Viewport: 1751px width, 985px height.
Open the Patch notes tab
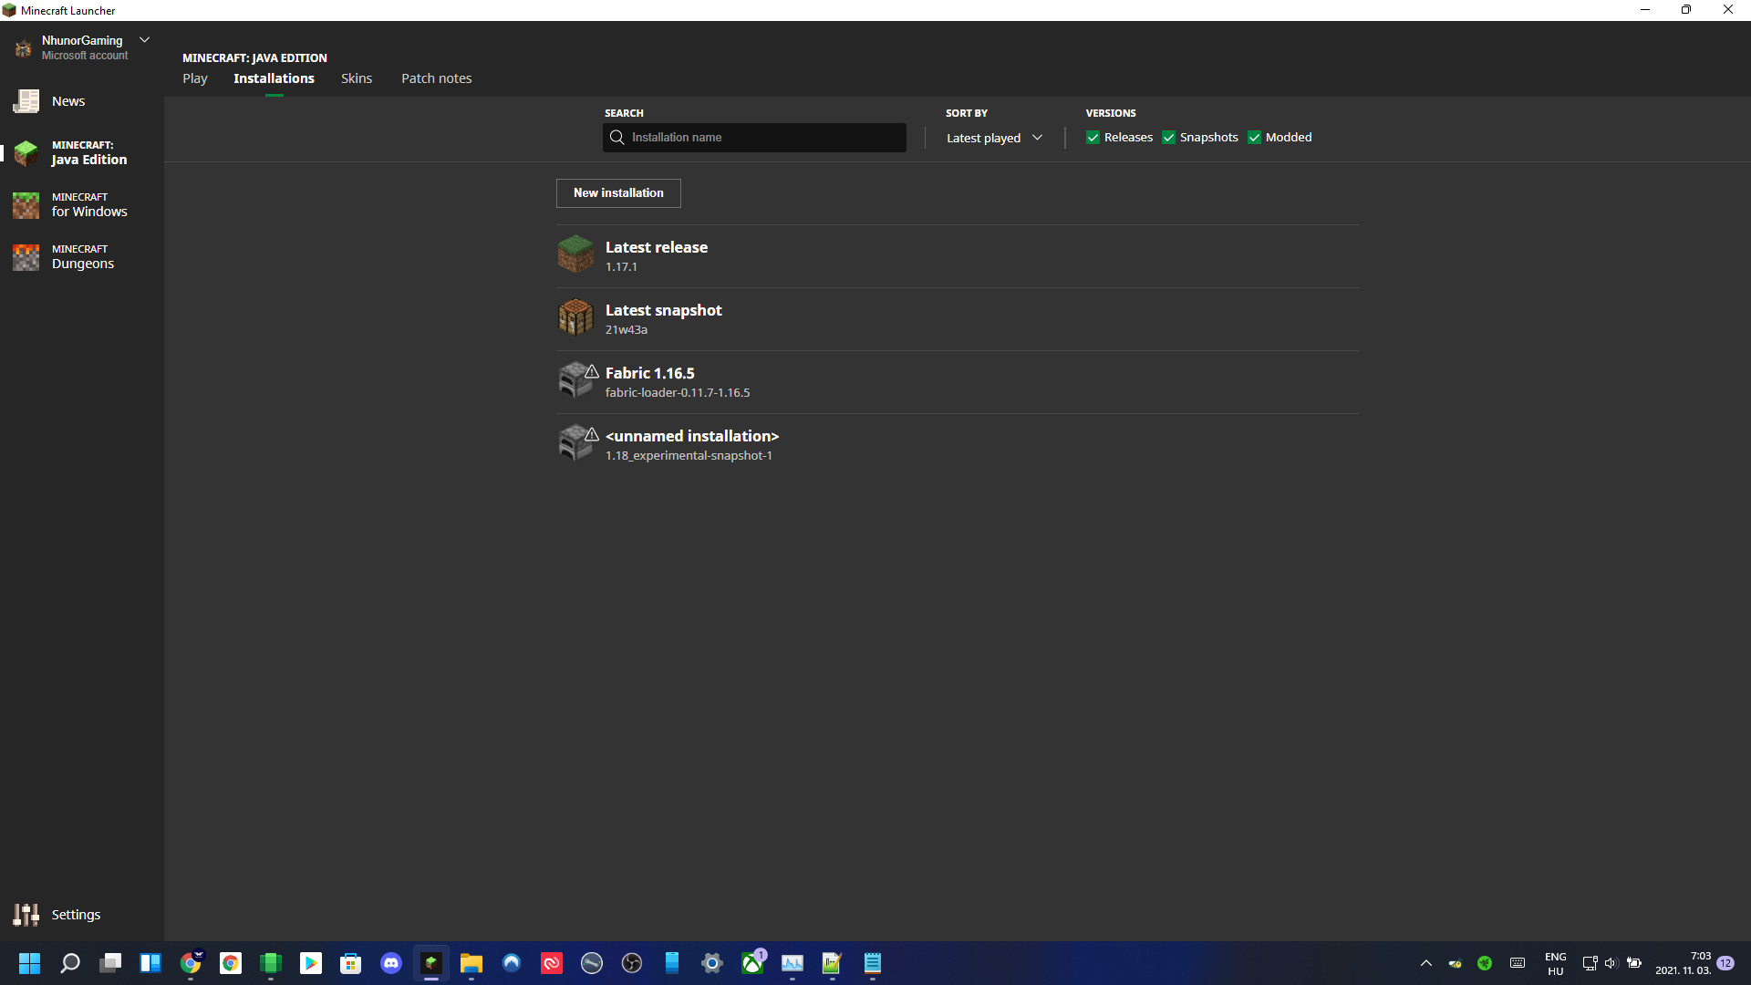point(436,78)
